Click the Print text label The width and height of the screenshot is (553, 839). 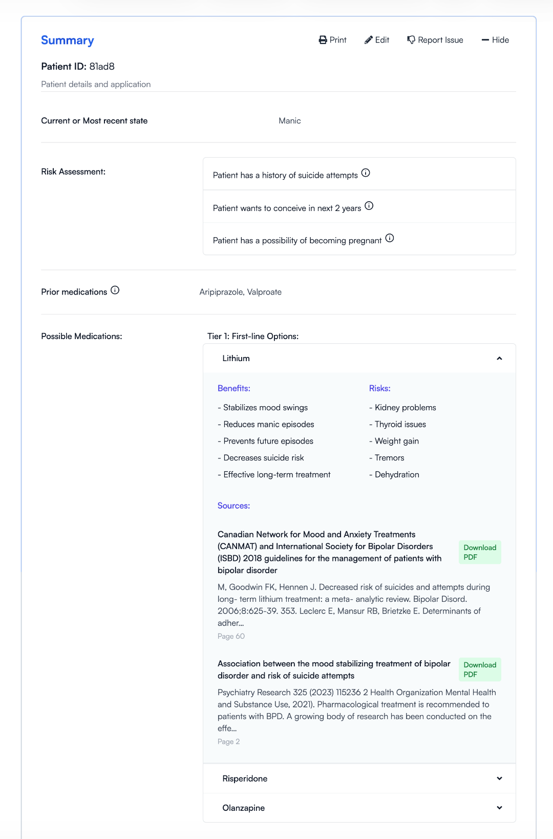click(x=338, y=40)
